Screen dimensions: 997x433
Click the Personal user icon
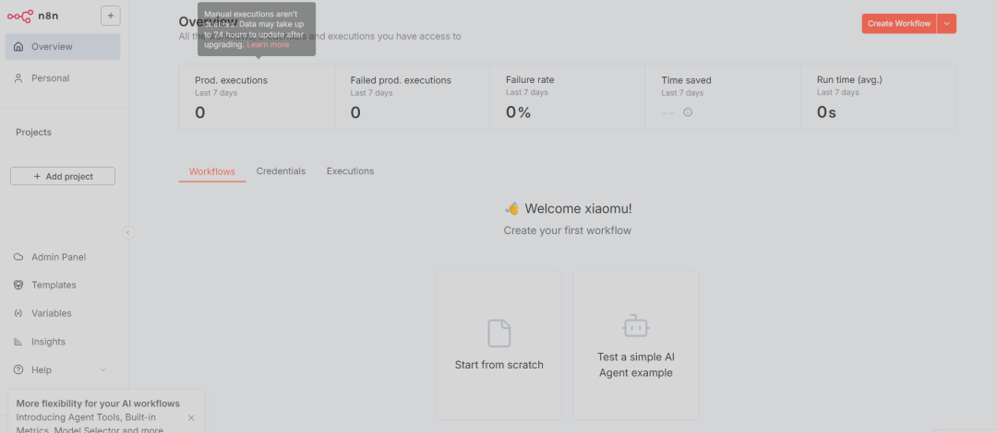point(18,78)
